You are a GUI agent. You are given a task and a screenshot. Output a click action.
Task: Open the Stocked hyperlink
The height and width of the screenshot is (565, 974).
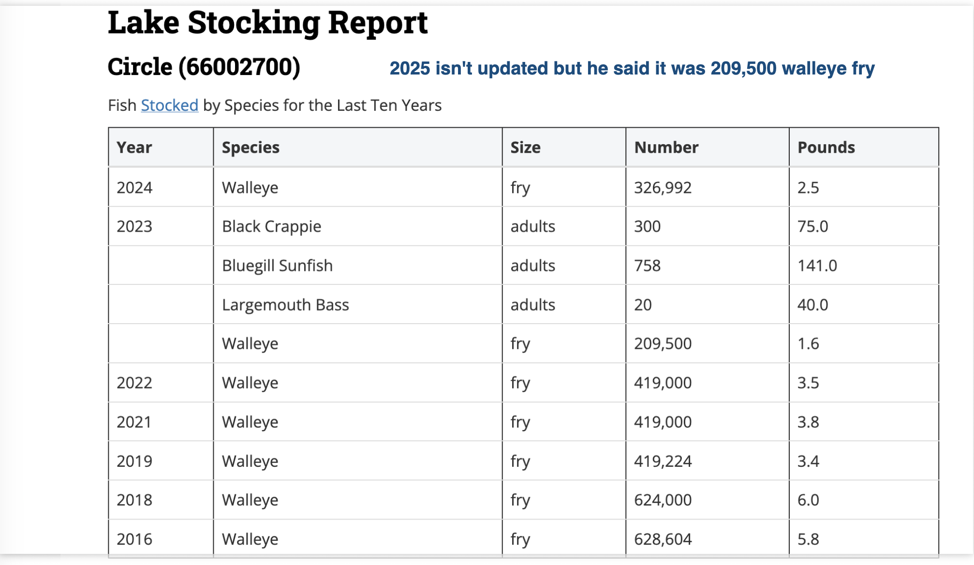pyautogui.click(x=169, y=105)
